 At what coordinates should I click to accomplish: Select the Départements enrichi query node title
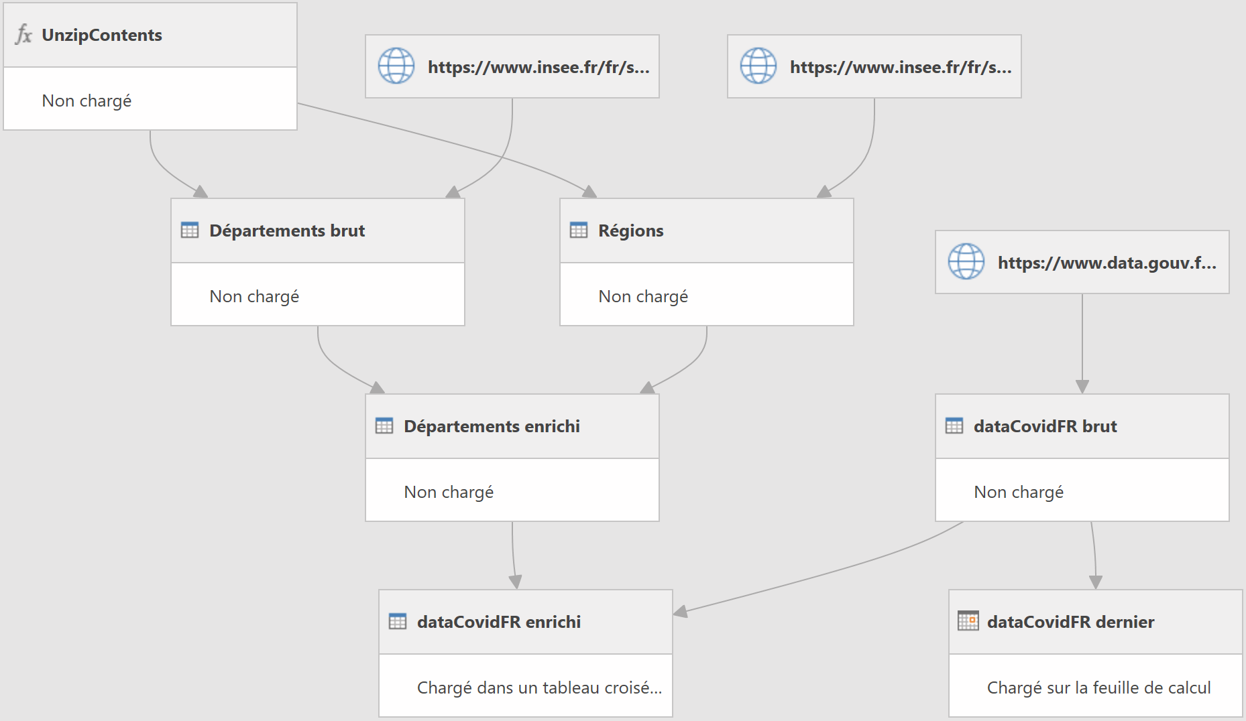click(492, 426)
